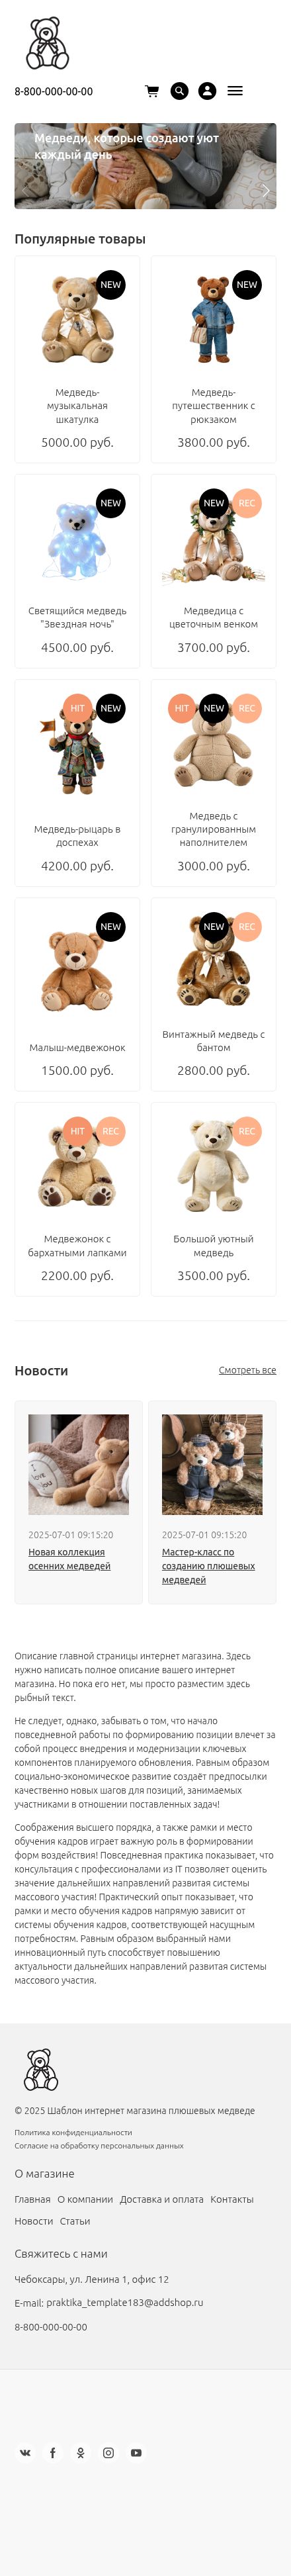Click the search magnifier icon
Screen dimensions: 291x2576
[x=179, y=91]
